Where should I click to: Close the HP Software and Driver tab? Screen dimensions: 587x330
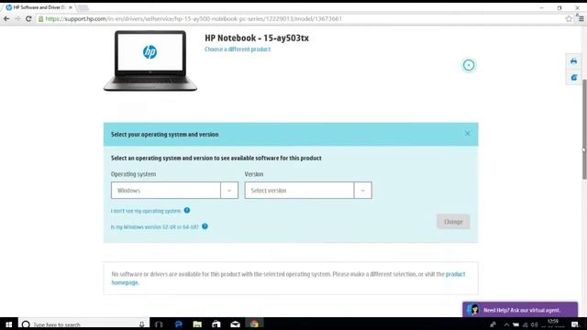(71, 7)
